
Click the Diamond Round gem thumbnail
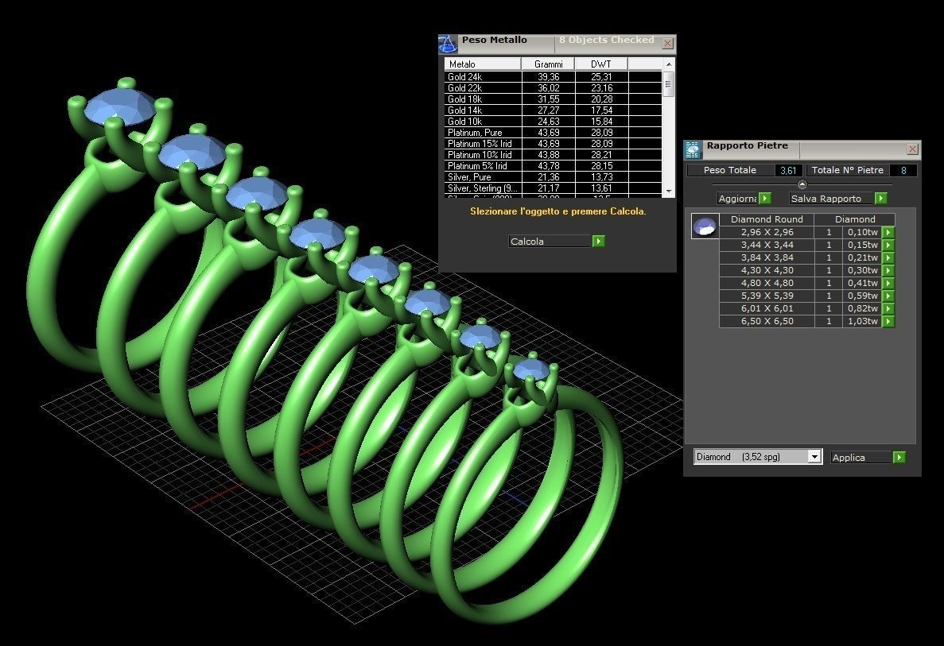705,226
